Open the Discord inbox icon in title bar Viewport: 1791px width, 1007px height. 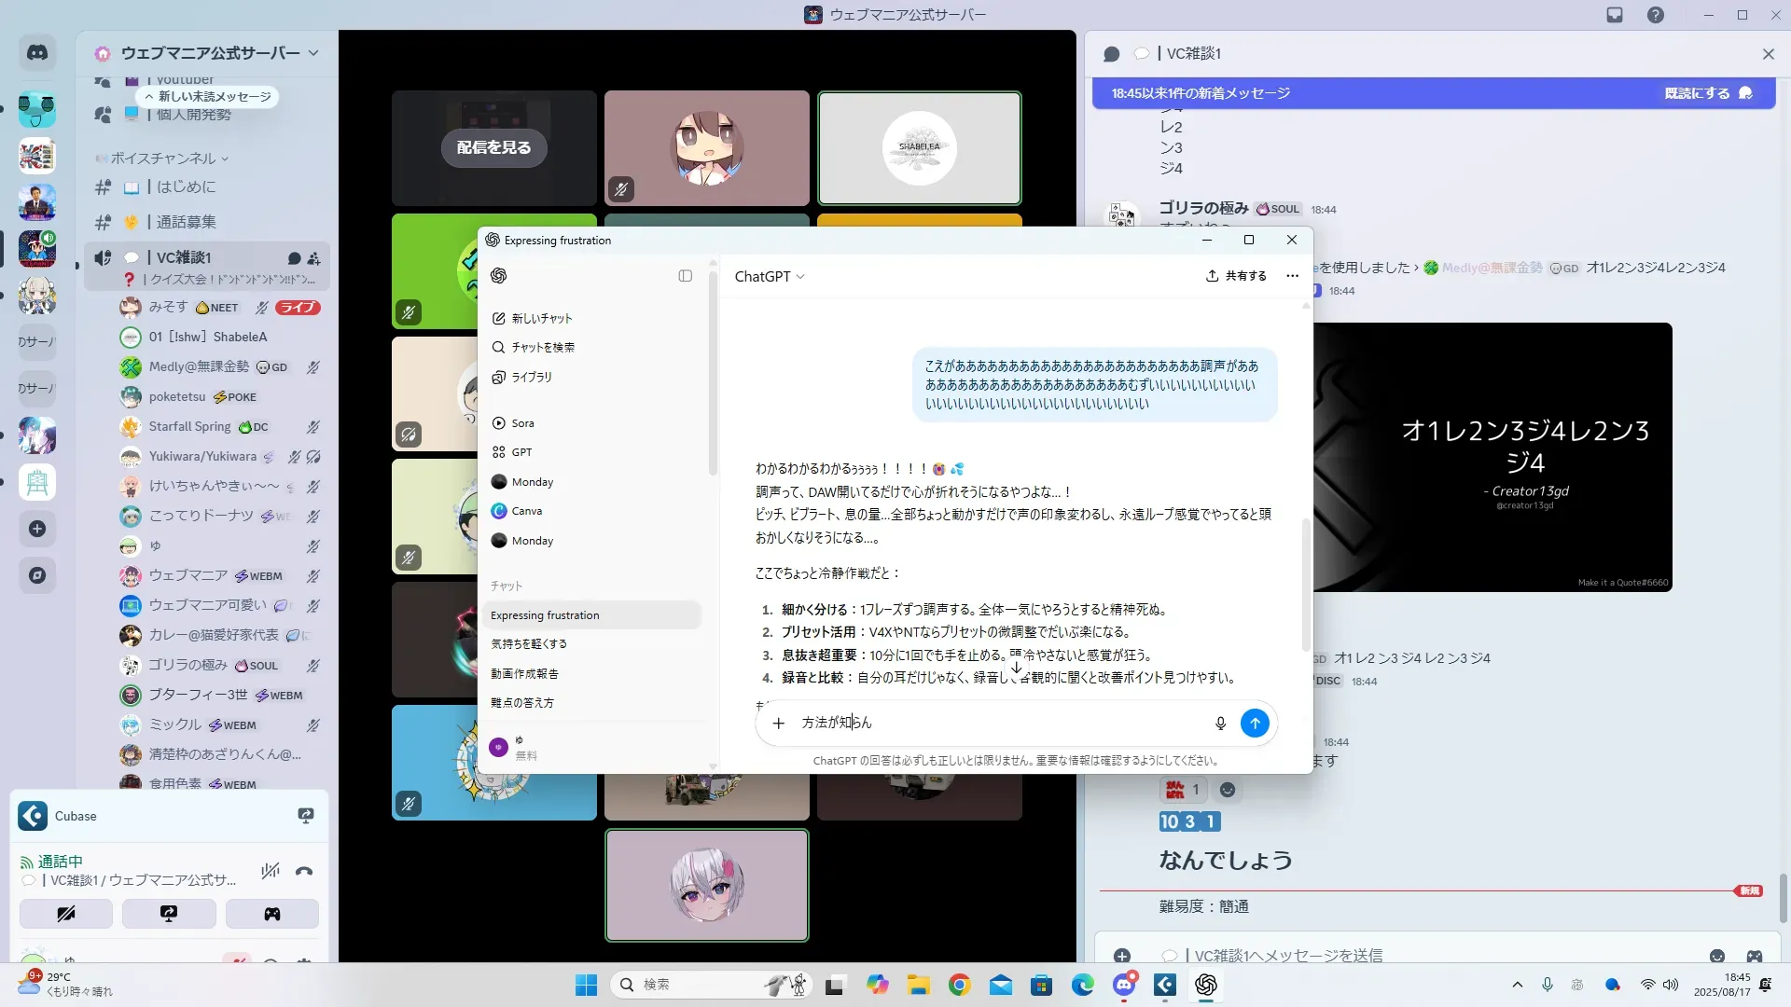pyautogui.click(x=1615, y=15)
